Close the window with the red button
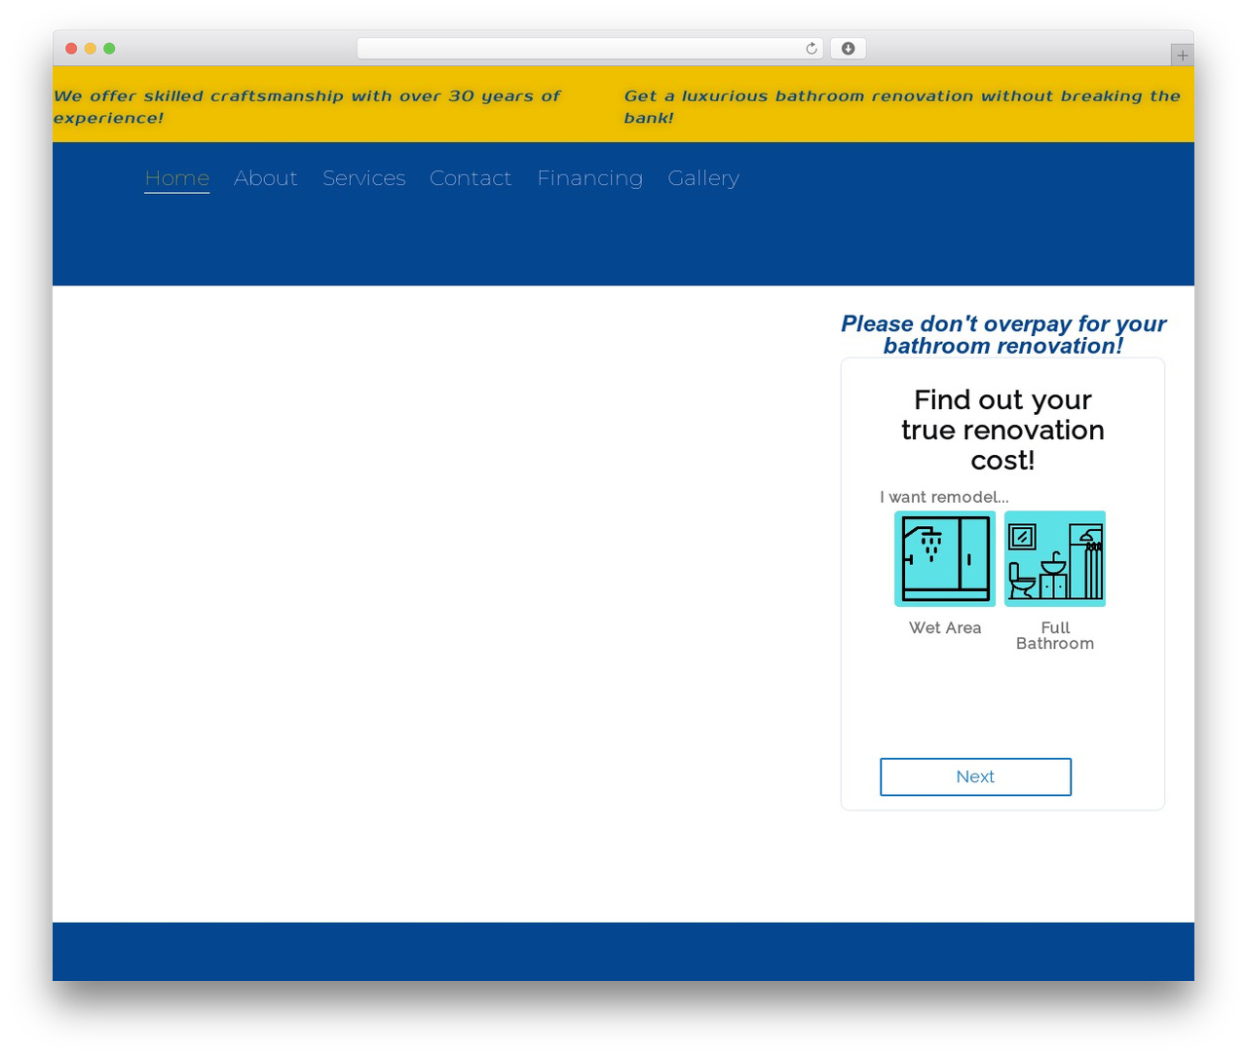 coord(71,49)
